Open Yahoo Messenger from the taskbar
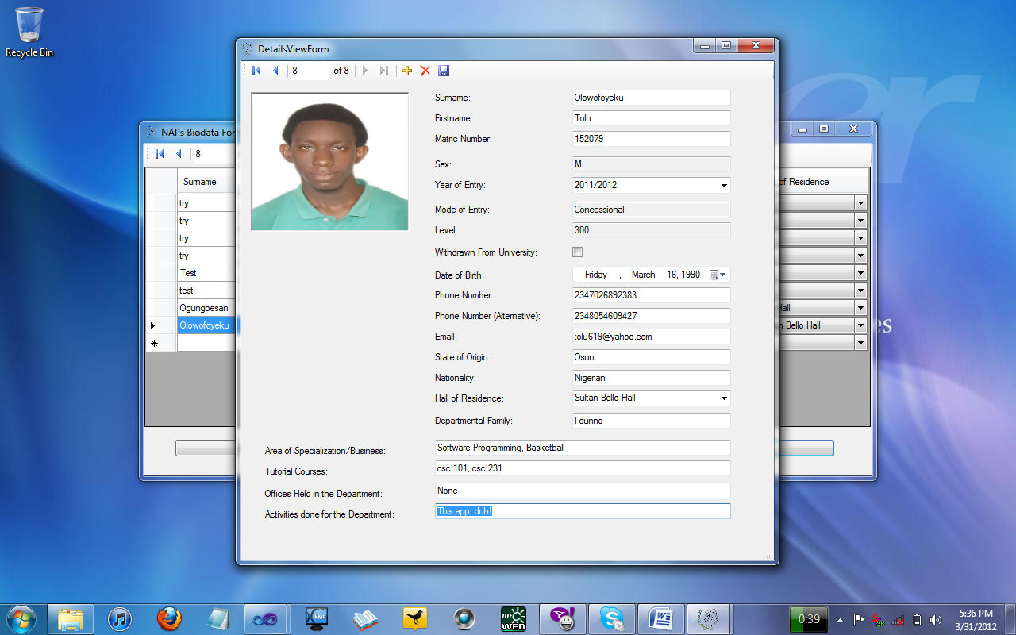This screenshot has width=1016, height=635. [563, 619]
